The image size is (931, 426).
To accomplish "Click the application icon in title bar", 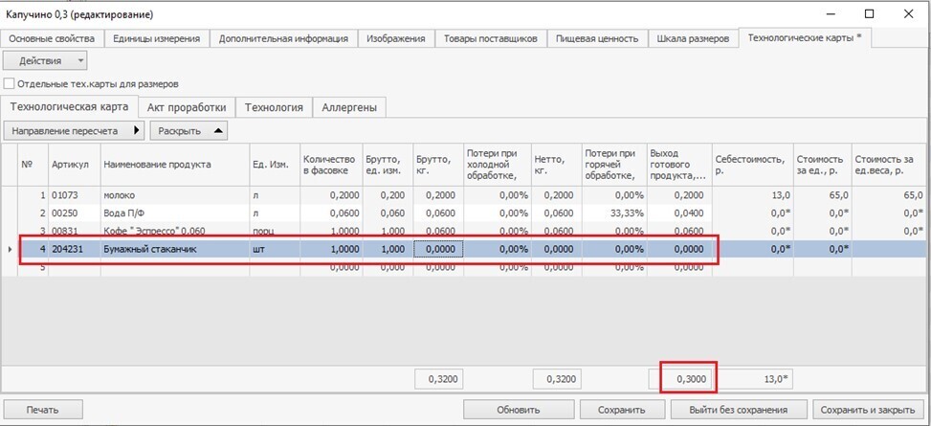I will 10,14.
